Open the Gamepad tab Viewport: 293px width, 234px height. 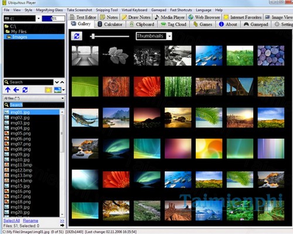256,24
